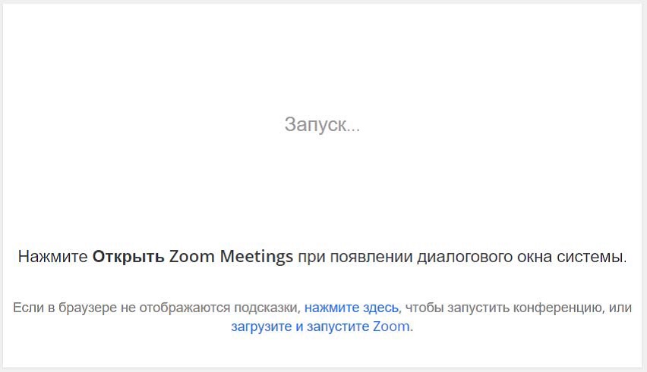
Task: Click the word "или" ending the hint line
Action: [x=621, y=308]
